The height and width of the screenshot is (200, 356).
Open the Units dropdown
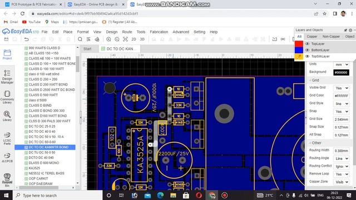tap(341, 64)
